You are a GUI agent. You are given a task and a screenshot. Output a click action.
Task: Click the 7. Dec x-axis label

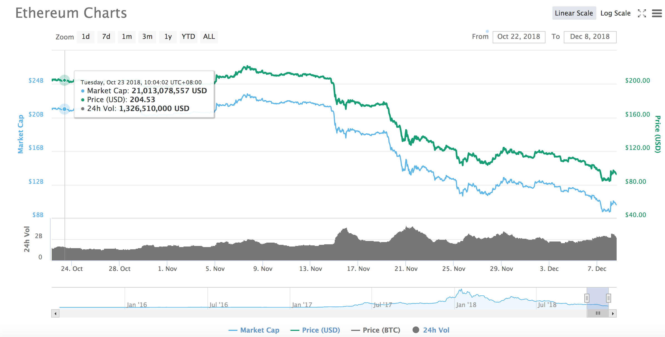click(x=597, y=269)
